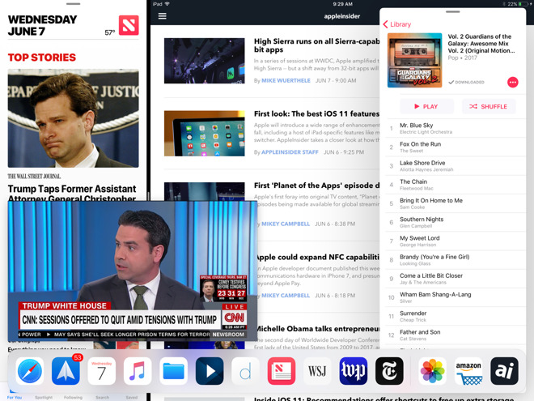
Task: Open the dark blue play-button app in dock
Action: [x=210, y=371]
